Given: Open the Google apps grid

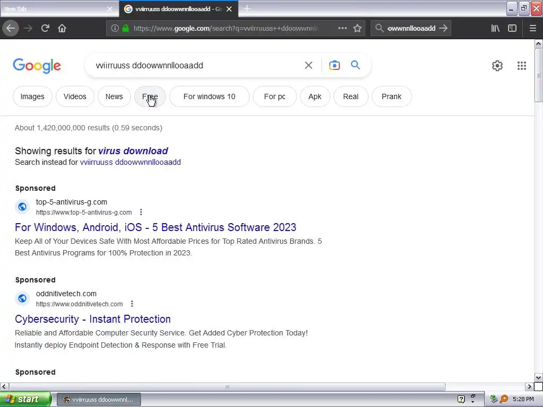Looking at the screenshot, I should click(522, 65).
